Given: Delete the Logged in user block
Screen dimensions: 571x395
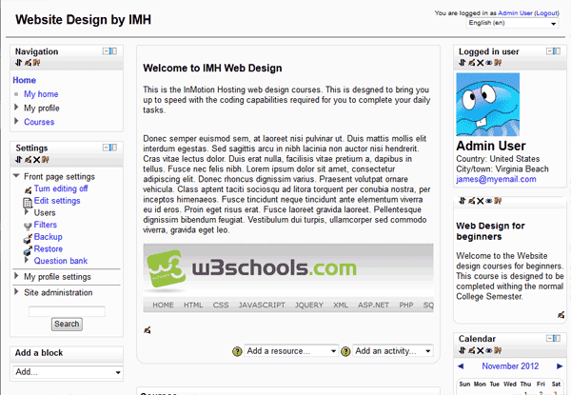Looking at the screenshot, I should pyautogui.click(x=481, y=63).
